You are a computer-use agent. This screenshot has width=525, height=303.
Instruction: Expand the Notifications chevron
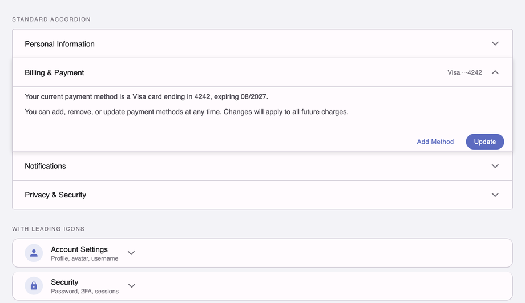(495, 166)
